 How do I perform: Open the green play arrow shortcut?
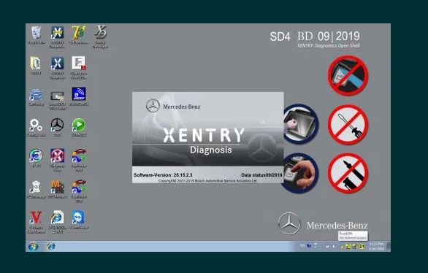(79, 127)
